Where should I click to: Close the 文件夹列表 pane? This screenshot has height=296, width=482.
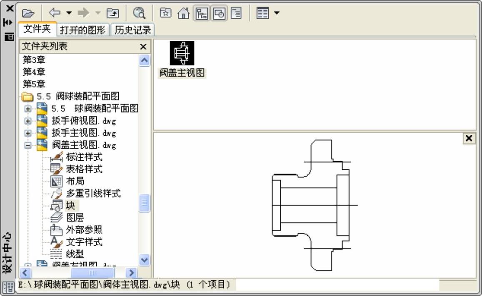(143, 47)
